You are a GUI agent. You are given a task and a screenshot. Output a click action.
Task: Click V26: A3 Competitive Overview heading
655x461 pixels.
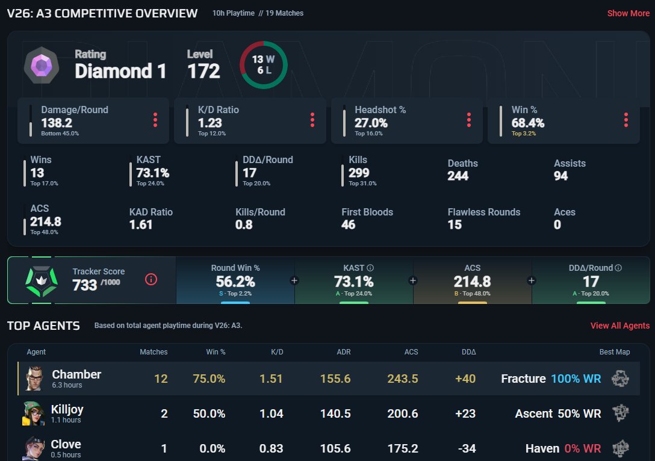[102, 13]
